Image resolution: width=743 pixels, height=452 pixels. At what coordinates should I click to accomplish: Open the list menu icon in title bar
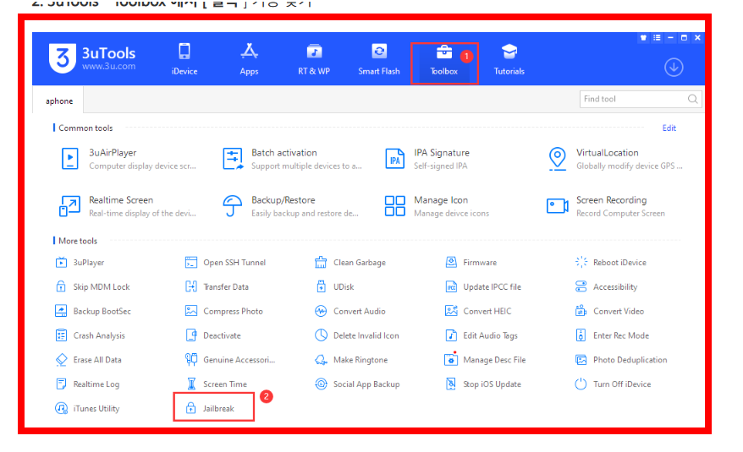tap(657, 38)
